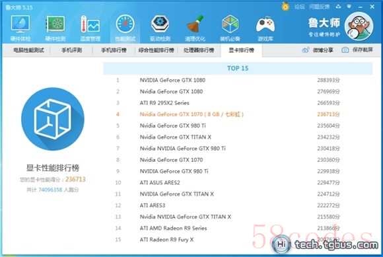Open the 装机必备 essential software cube icon
This screenshot has width=383, height=257.
230,28
